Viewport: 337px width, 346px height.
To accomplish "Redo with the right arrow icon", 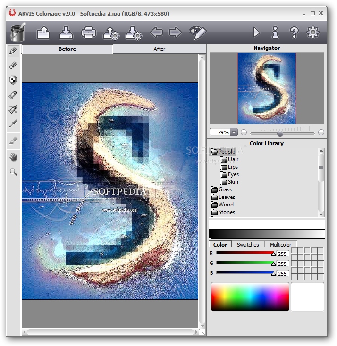I will 175,33.
